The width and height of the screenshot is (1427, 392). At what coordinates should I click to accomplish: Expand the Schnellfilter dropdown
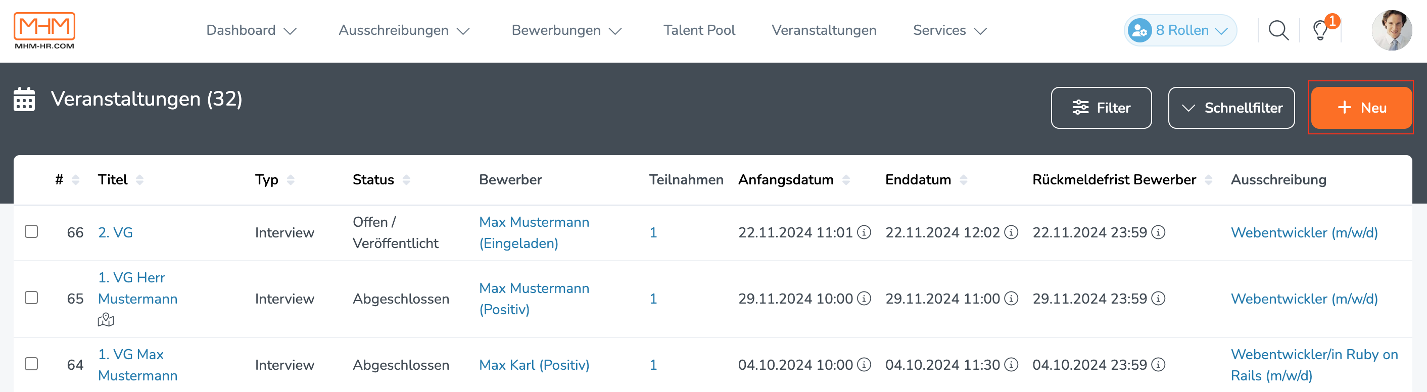1231,108
